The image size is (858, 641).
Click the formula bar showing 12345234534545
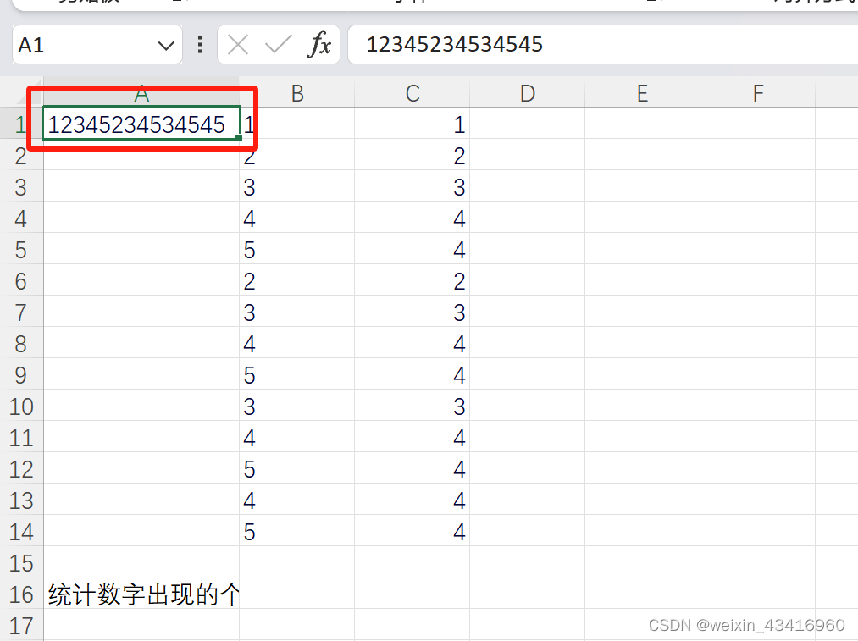602,45
